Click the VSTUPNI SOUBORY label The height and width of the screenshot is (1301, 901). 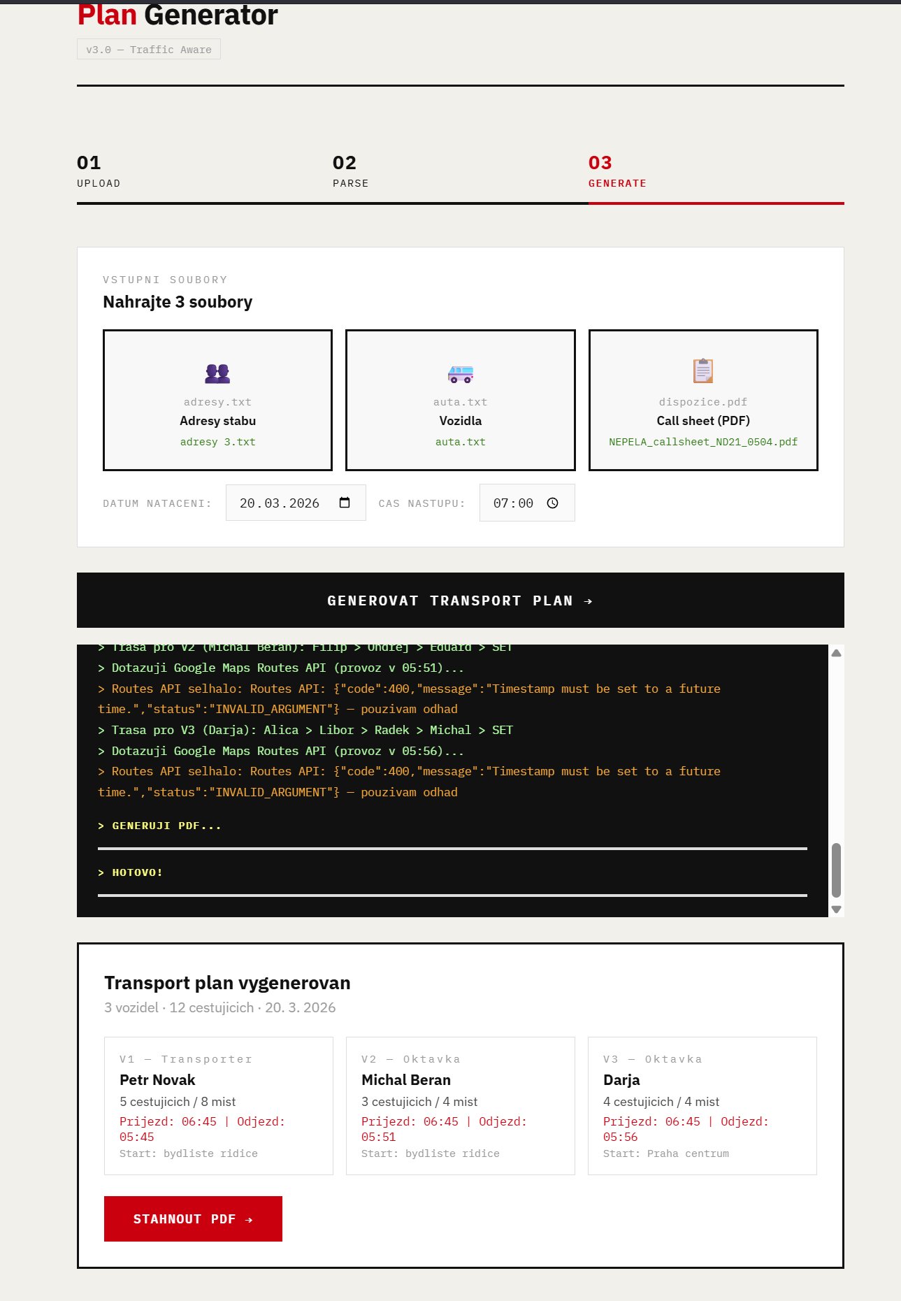pyautogui.click(x=165, y=280)
